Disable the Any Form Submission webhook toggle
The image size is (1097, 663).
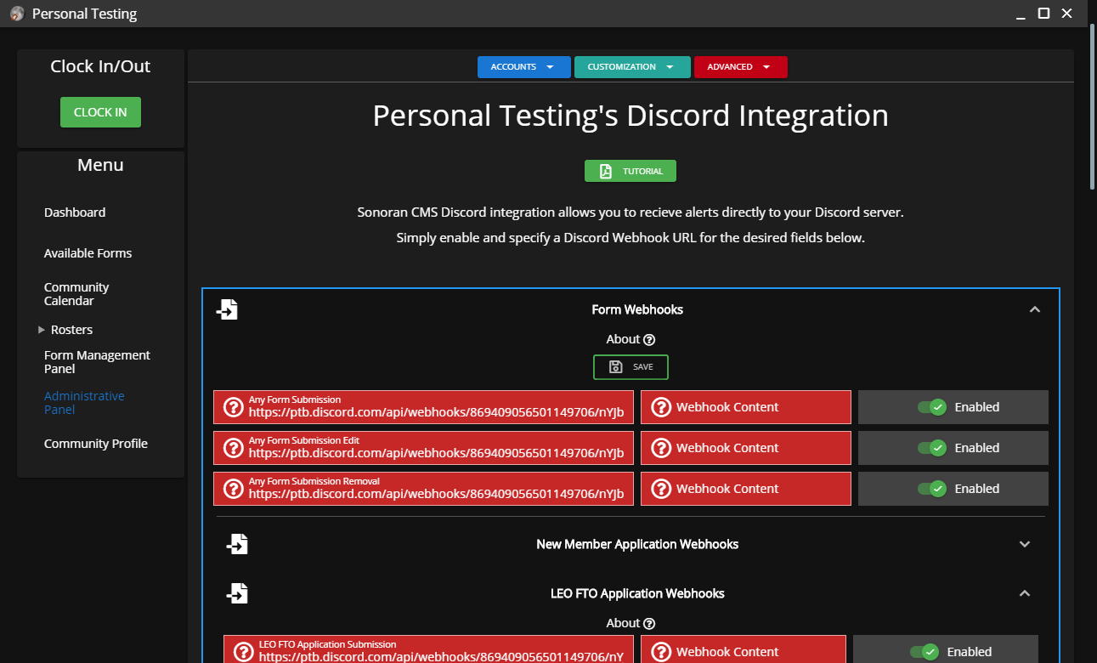932,407
